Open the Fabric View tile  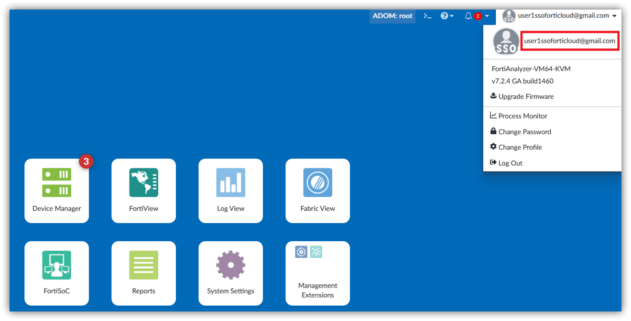[317, 191]
